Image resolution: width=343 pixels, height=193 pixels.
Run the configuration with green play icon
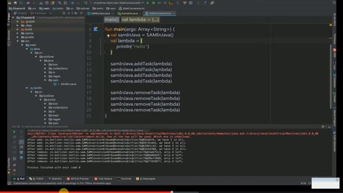pos(148,3)
